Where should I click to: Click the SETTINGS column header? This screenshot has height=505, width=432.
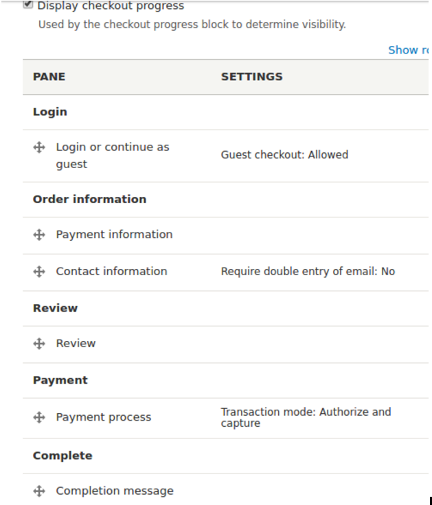click(251, 77)
